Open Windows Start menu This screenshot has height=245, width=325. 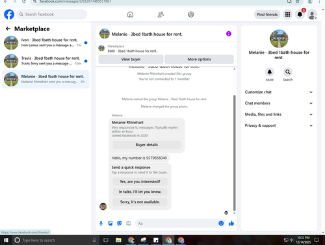(6, 240)
